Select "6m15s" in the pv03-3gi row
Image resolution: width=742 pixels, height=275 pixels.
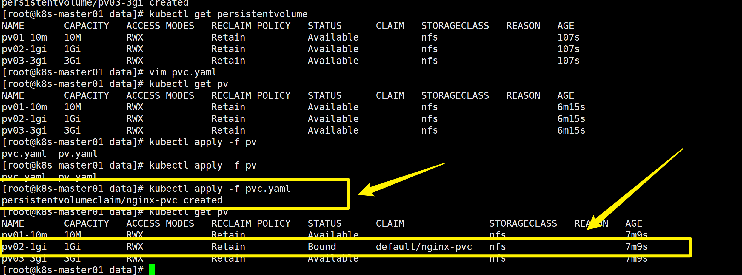click(x=571, y=131)
